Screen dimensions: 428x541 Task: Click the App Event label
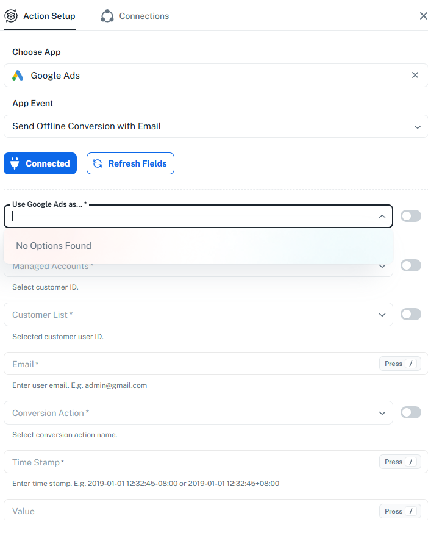(33, 104)
